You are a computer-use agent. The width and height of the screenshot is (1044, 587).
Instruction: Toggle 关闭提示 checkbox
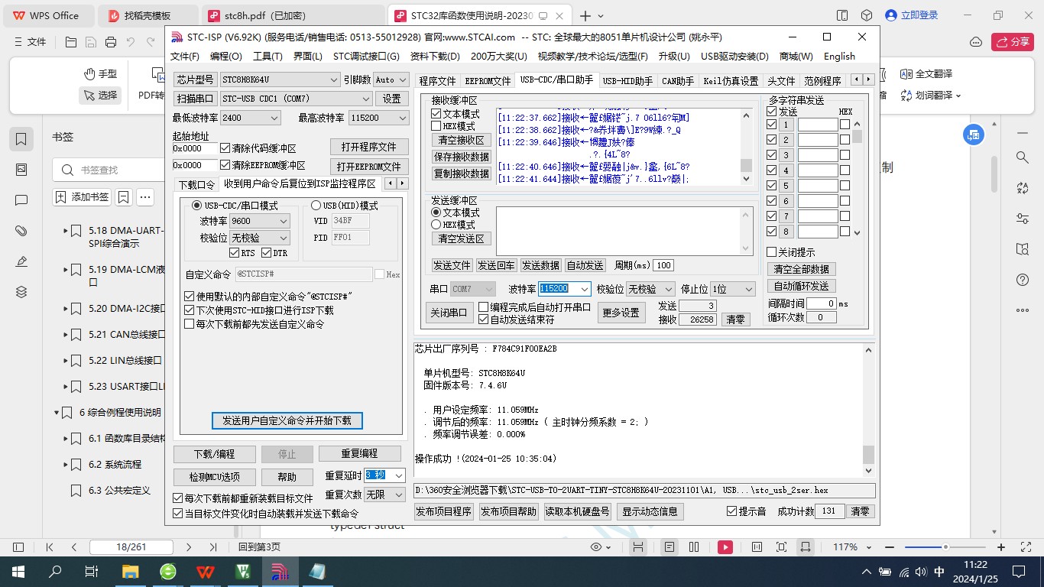pyautogui.click(x=771, y=252)
